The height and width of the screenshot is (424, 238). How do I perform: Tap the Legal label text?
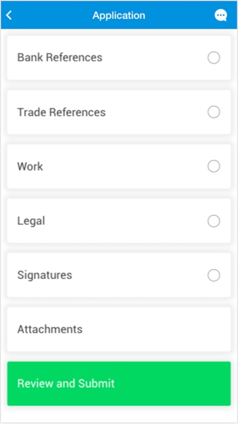point(31,221)
